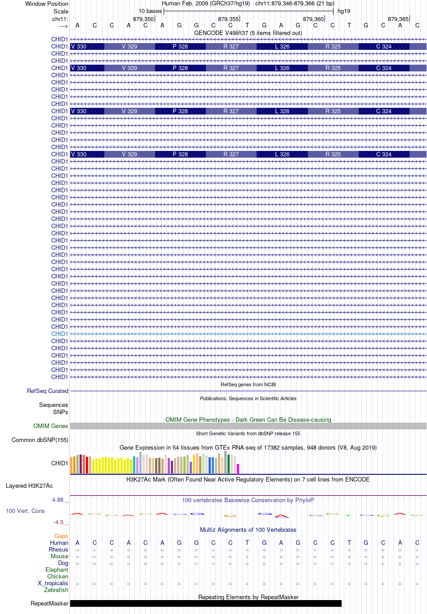Click the Gaps label in Multiz track
Viewport: 427px width, 614px height.
61,536
